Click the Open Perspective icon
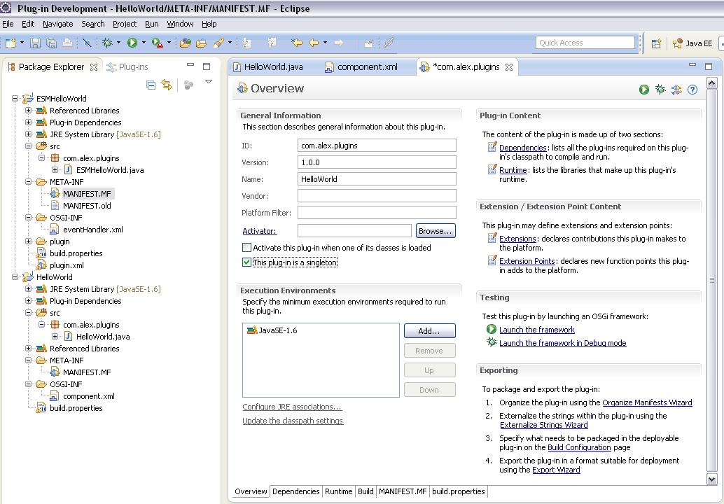 (x=656, y=43)
